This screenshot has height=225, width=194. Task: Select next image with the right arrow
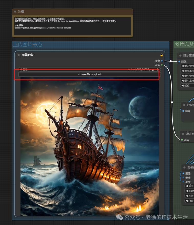click(x=158, y=70)
